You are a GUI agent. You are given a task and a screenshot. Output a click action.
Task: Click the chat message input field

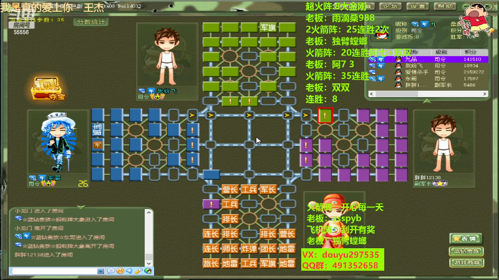point(55,271)
